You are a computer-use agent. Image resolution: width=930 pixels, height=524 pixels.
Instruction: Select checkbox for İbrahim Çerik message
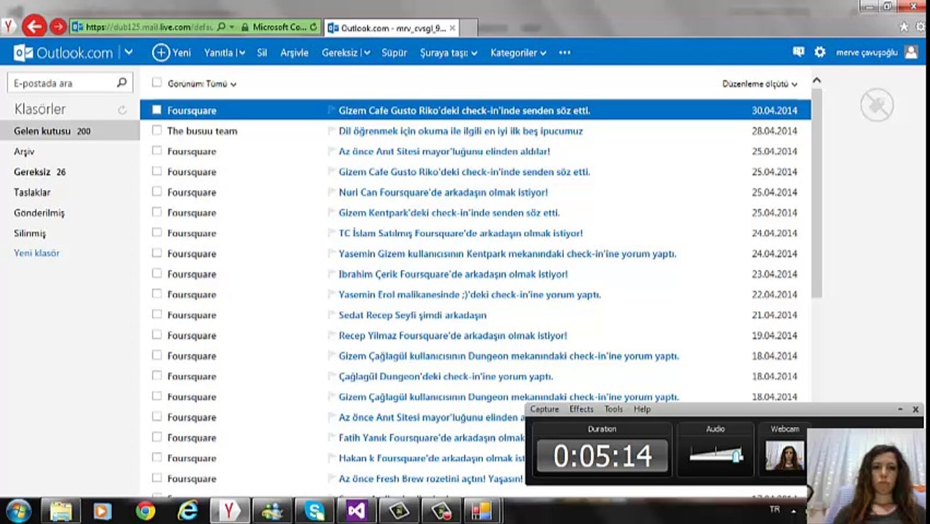(x=156, y=273)
